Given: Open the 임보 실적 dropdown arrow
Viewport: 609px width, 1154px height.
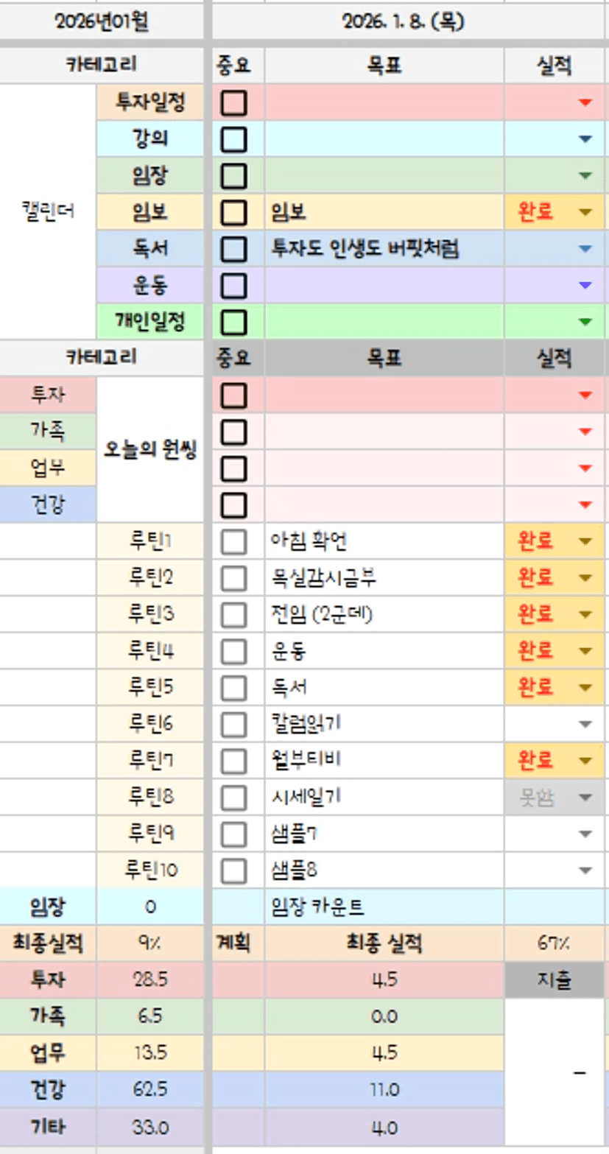Looking at the screenshot, I should [585, 213].
